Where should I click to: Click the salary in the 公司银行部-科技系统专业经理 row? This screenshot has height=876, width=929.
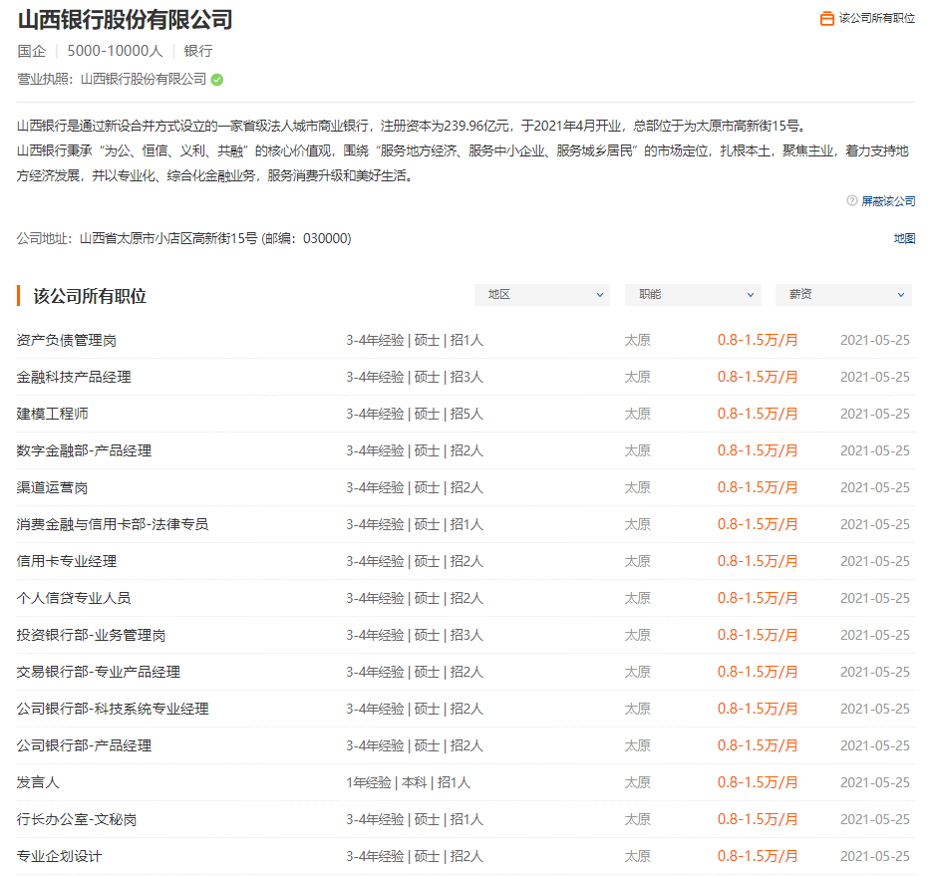pos(758,709)
